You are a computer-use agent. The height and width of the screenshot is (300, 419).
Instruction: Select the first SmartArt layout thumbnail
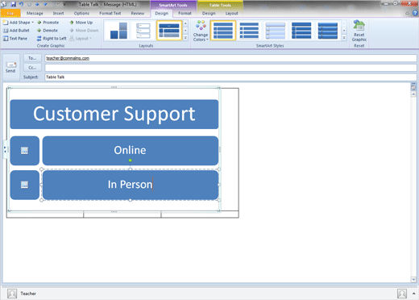click(118, 31)
